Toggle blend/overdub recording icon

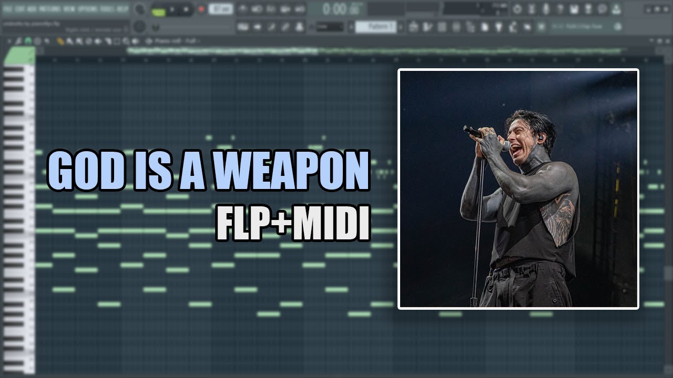coord(285,9)
